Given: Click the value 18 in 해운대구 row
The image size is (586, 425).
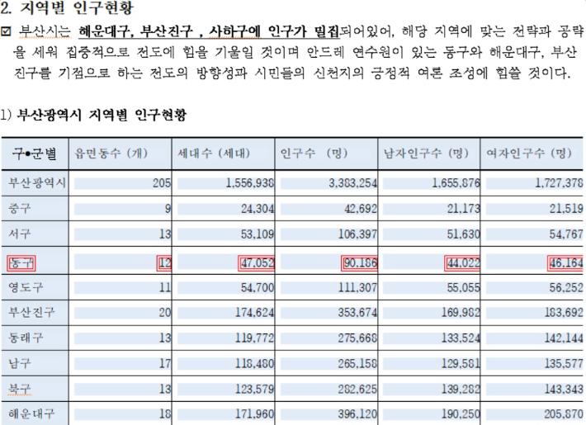Looking at the screenshot, I should click(x=165, y=414).
